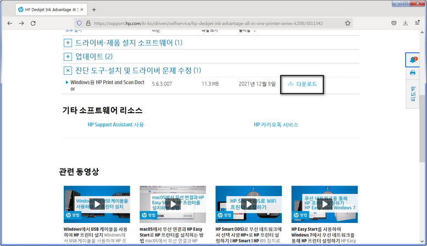This screenshot has height=246, width=427.
Task: Open the browser hamburger menu
Action: click(x=417, y=23)
